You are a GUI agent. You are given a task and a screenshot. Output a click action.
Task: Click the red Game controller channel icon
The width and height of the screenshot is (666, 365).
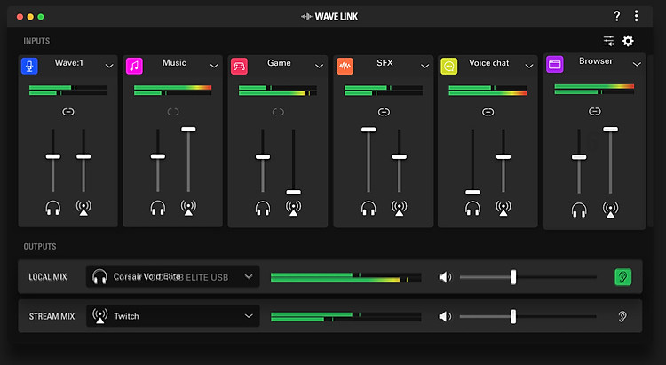pyautogui.click(x=239, y=66)
